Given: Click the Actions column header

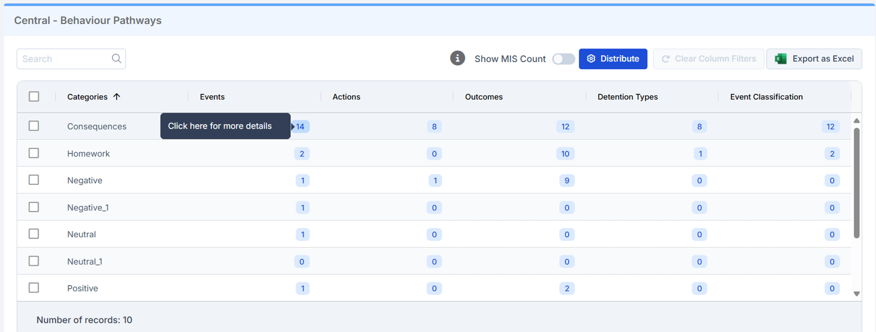Looking at the screenshot, I should 346,97.
